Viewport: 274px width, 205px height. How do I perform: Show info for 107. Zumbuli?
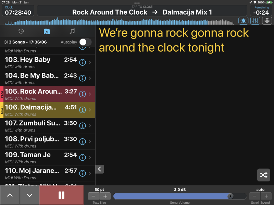click(x=83, y=126)
